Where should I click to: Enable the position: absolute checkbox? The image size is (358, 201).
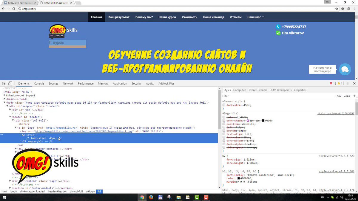point(224,124)
